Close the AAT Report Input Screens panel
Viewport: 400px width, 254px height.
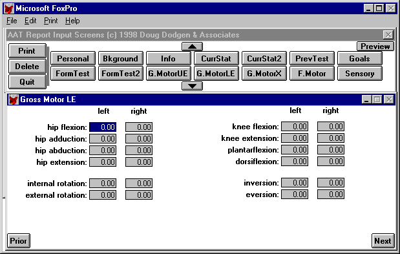388,35
